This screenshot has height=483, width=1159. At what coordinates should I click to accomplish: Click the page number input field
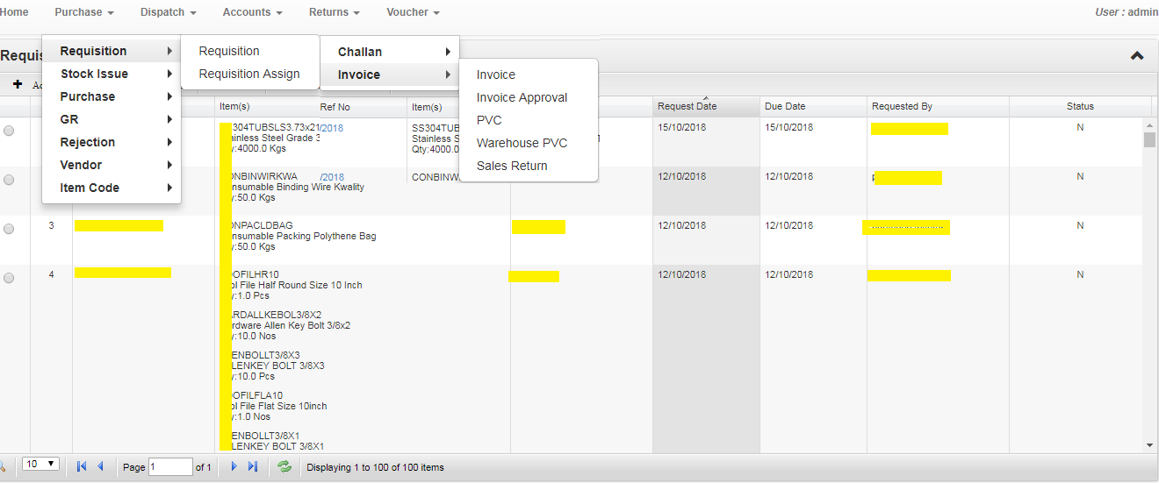(x=170, y=467)
